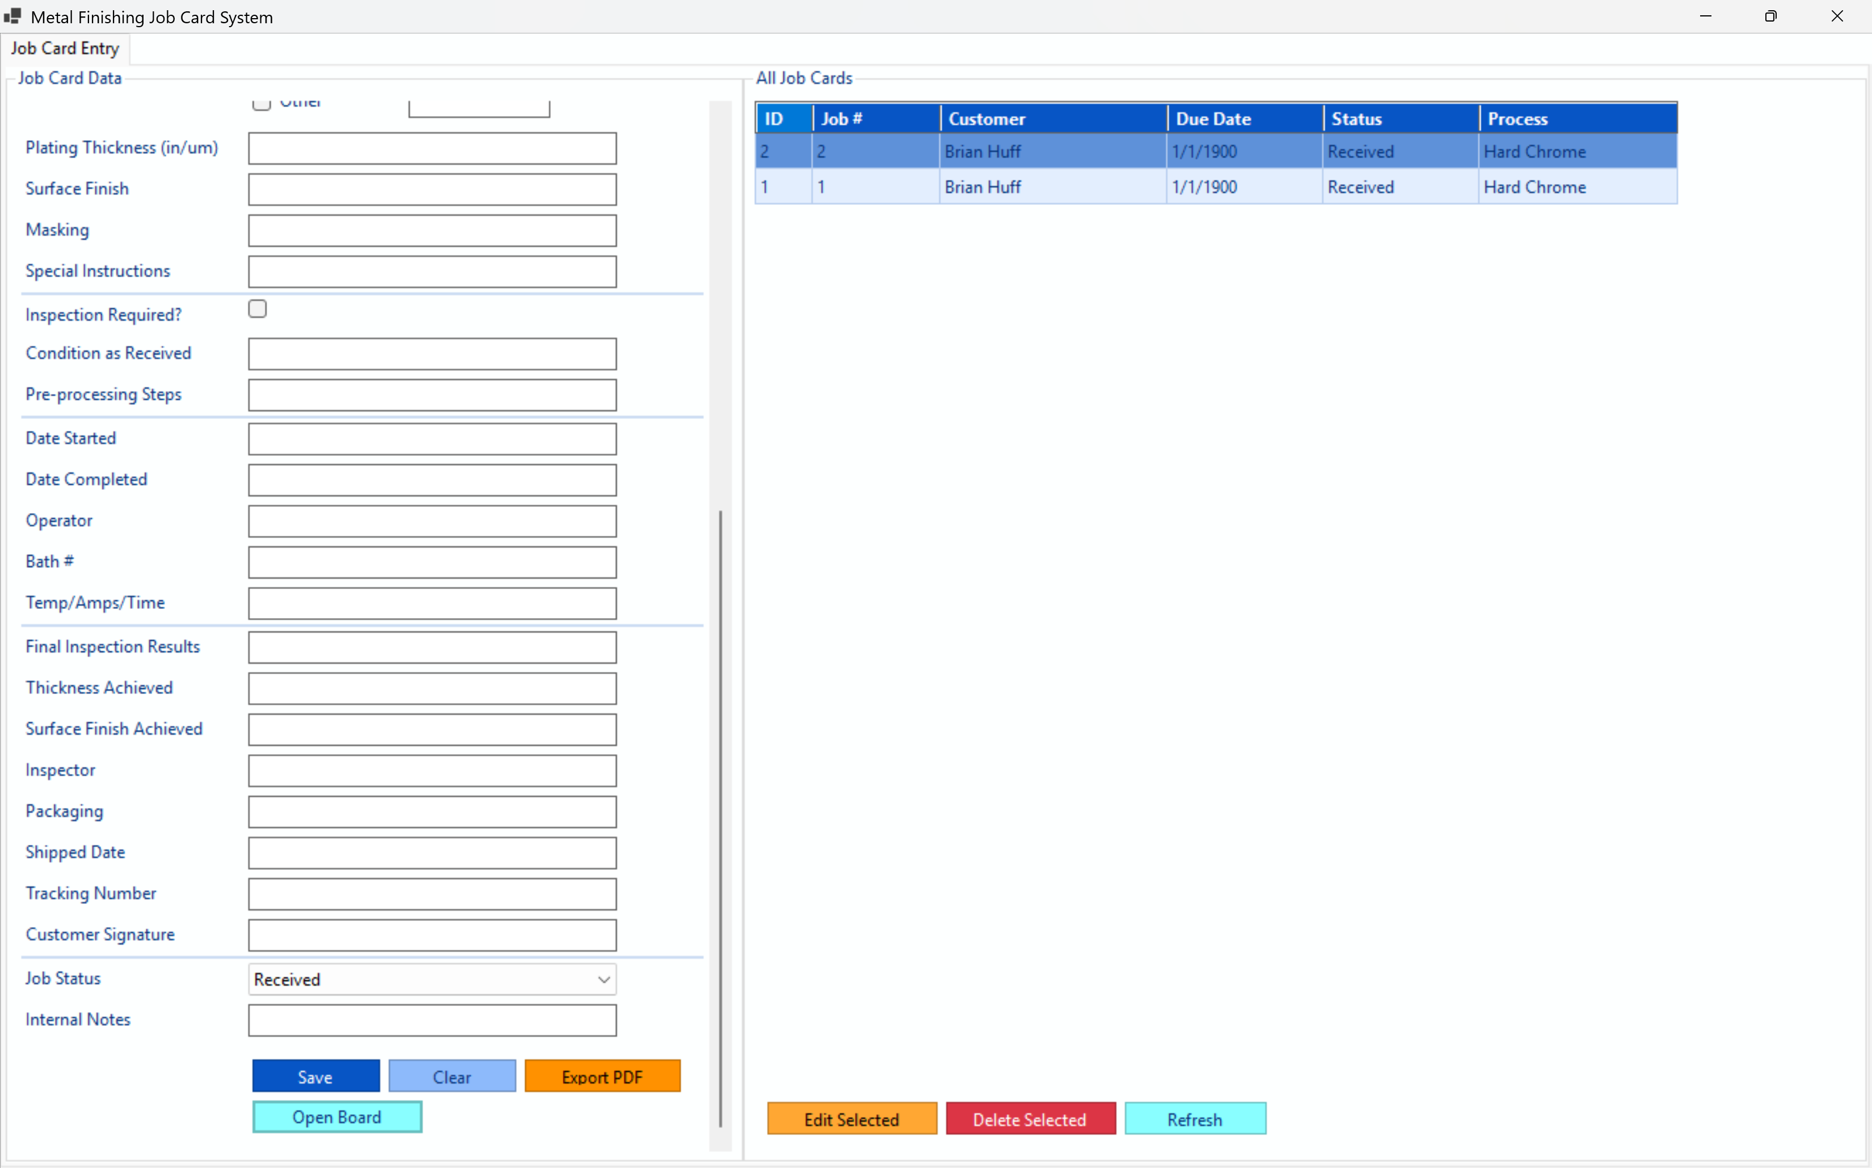Open the Board view button
1872x1168 pixels.
coord(337,1117)
